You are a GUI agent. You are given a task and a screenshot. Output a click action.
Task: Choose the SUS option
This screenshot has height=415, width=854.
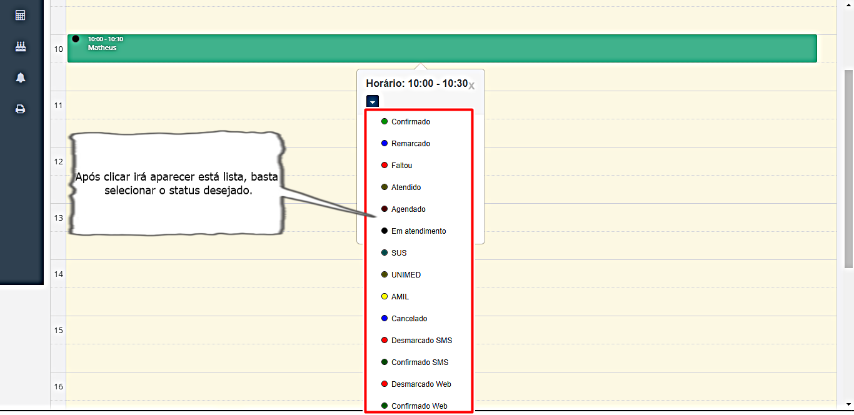point(398,253)
